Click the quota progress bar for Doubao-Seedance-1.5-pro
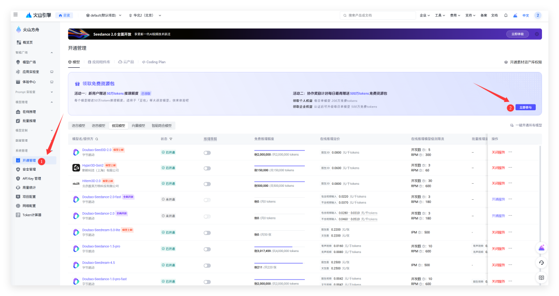 [x=279, y=246]
